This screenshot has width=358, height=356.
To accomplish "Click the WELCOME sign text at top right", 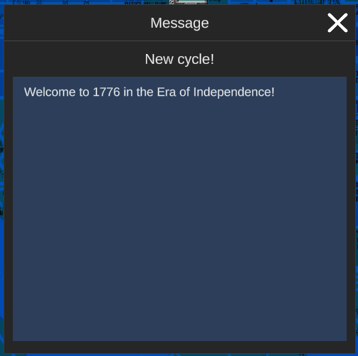I will point(317,2).
